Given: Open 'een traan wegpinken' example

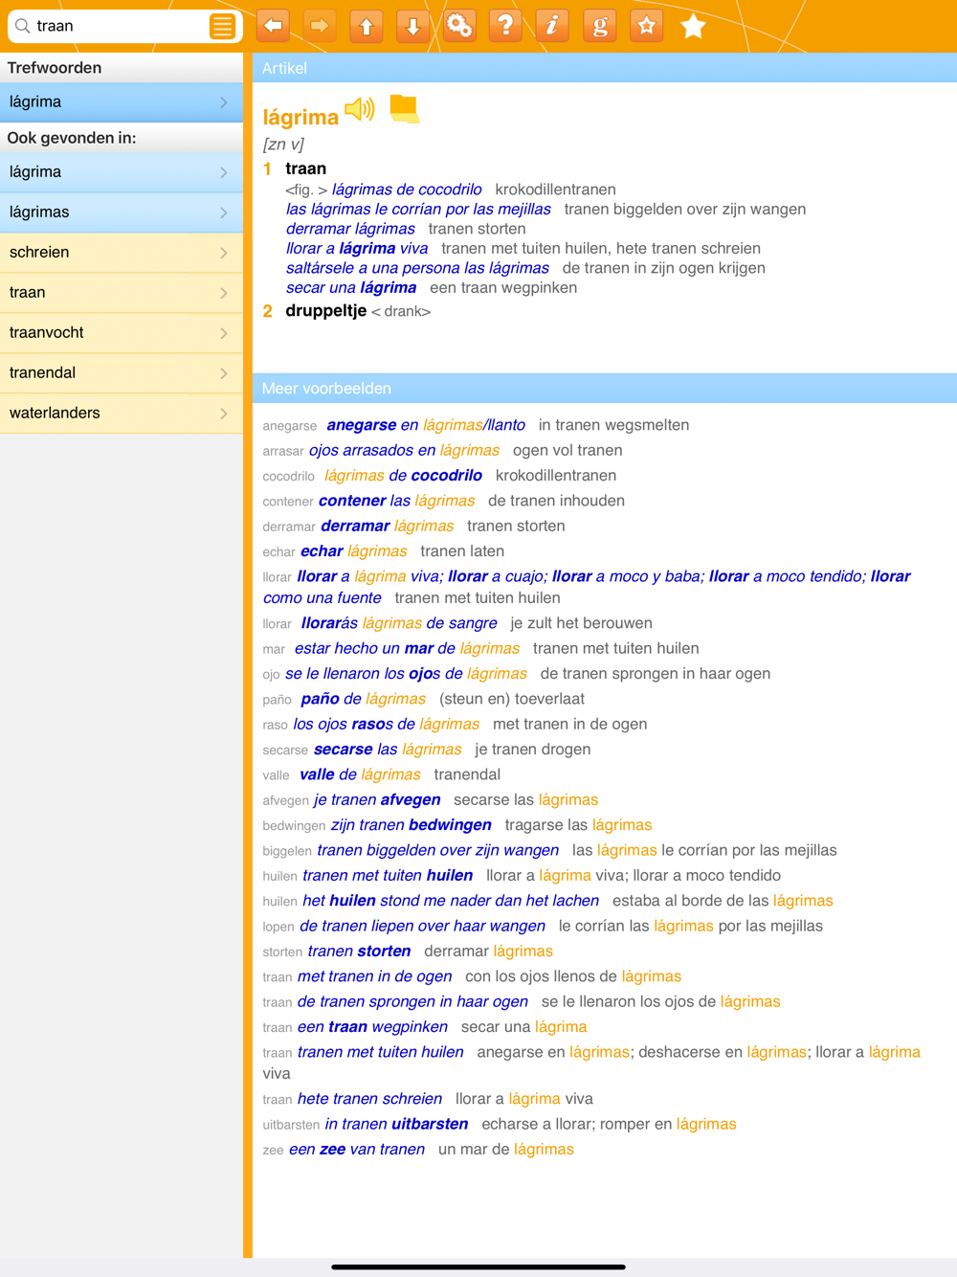Looking at the screenshot, I should point(372,1027).
